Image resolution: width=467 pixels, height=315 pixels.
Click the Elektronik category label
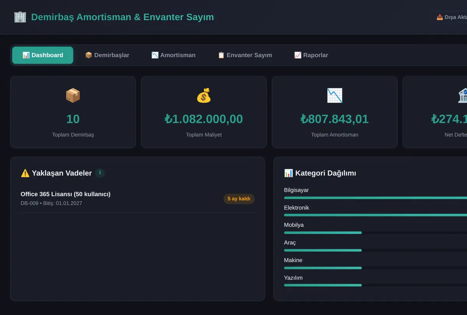(297, 208)
